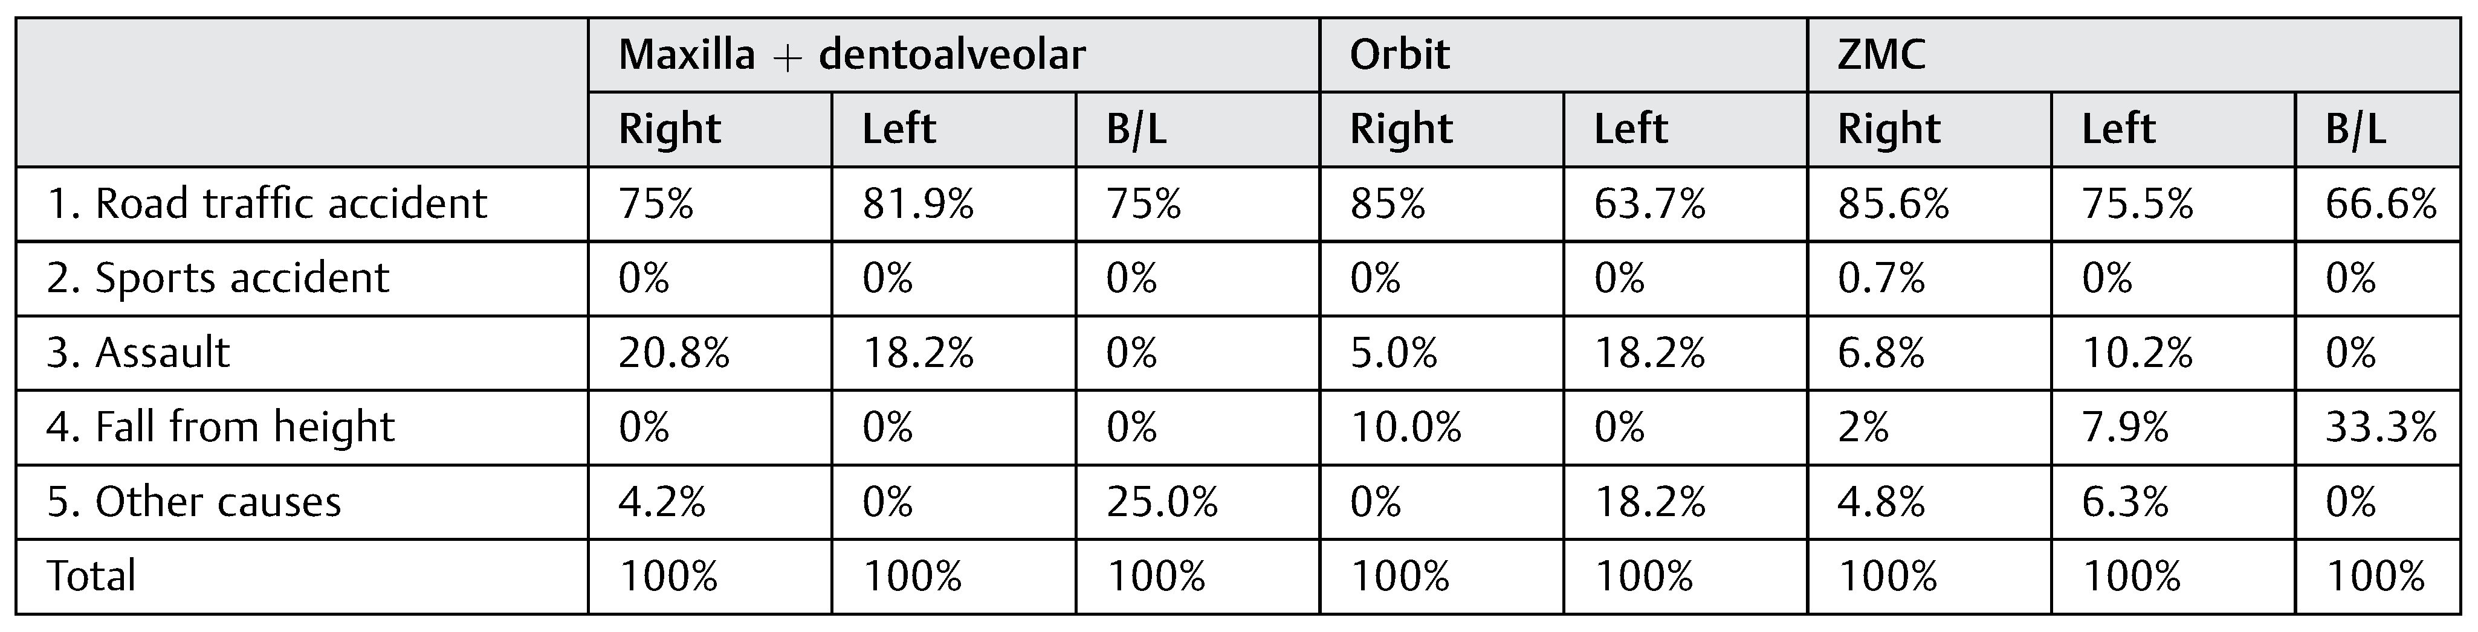Select the 33.3% Fall from height cell
Screen dimensions: 2478x632
pos(2381,426)
